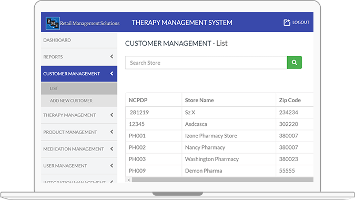Click the Zip Code column header
Viewport: 355px width, 200px height.
(x=290, y=100)
